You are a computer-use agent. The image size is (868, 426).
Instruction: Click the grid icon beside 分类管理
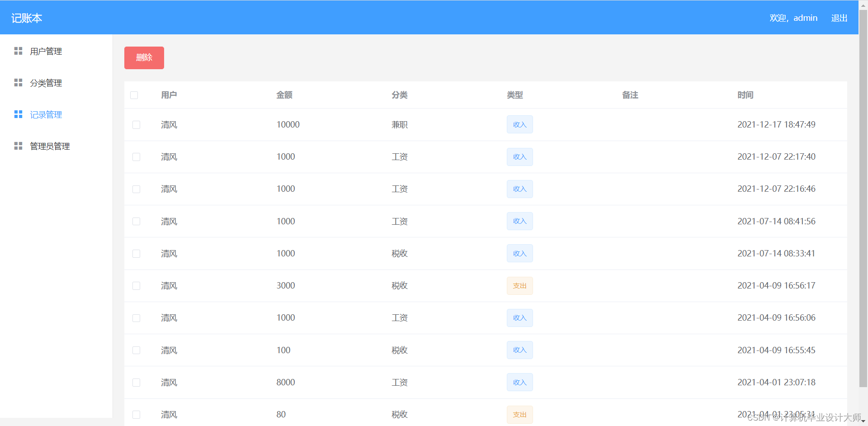coord(18,83)
